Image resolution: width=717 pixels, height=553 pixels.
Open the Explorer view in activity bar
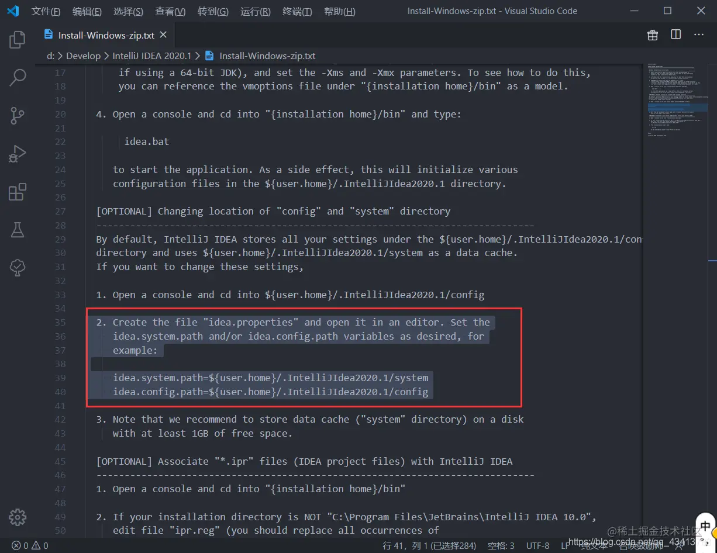(18, 40)
